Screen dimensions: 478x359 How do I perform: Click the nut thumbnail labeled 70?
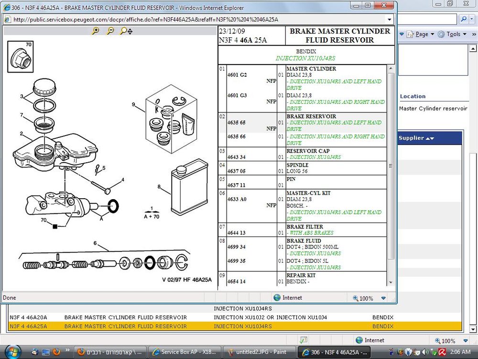click(x=21, y=57)
